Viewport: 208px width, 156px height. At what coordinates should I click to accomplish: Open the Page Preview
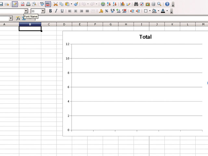34,4
